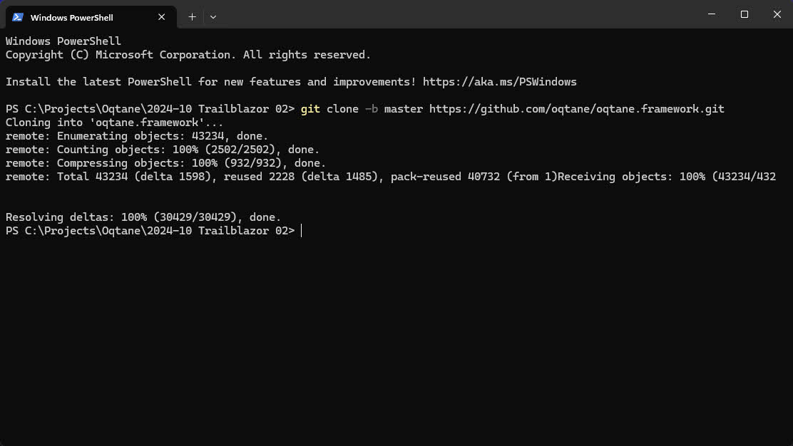The image size is (793, 446).
Task: Click the "Cloning into 'oqtane.framework'" line
Action: click(x=114, y=123)
